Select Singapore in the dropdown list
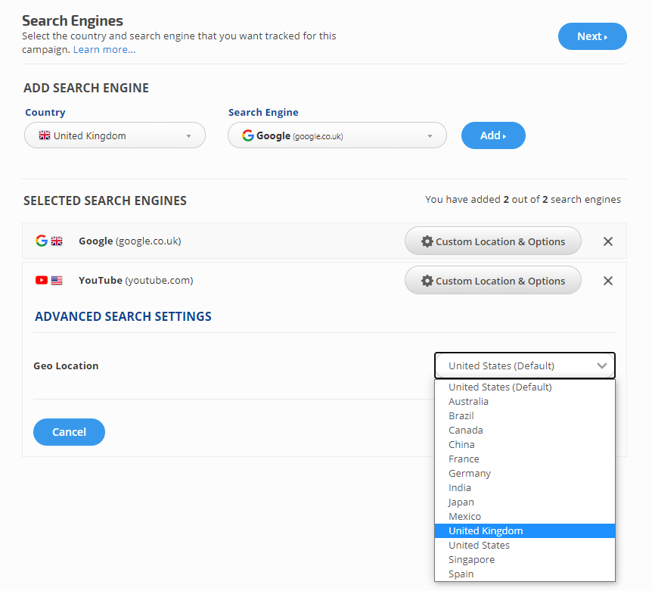 471,560
